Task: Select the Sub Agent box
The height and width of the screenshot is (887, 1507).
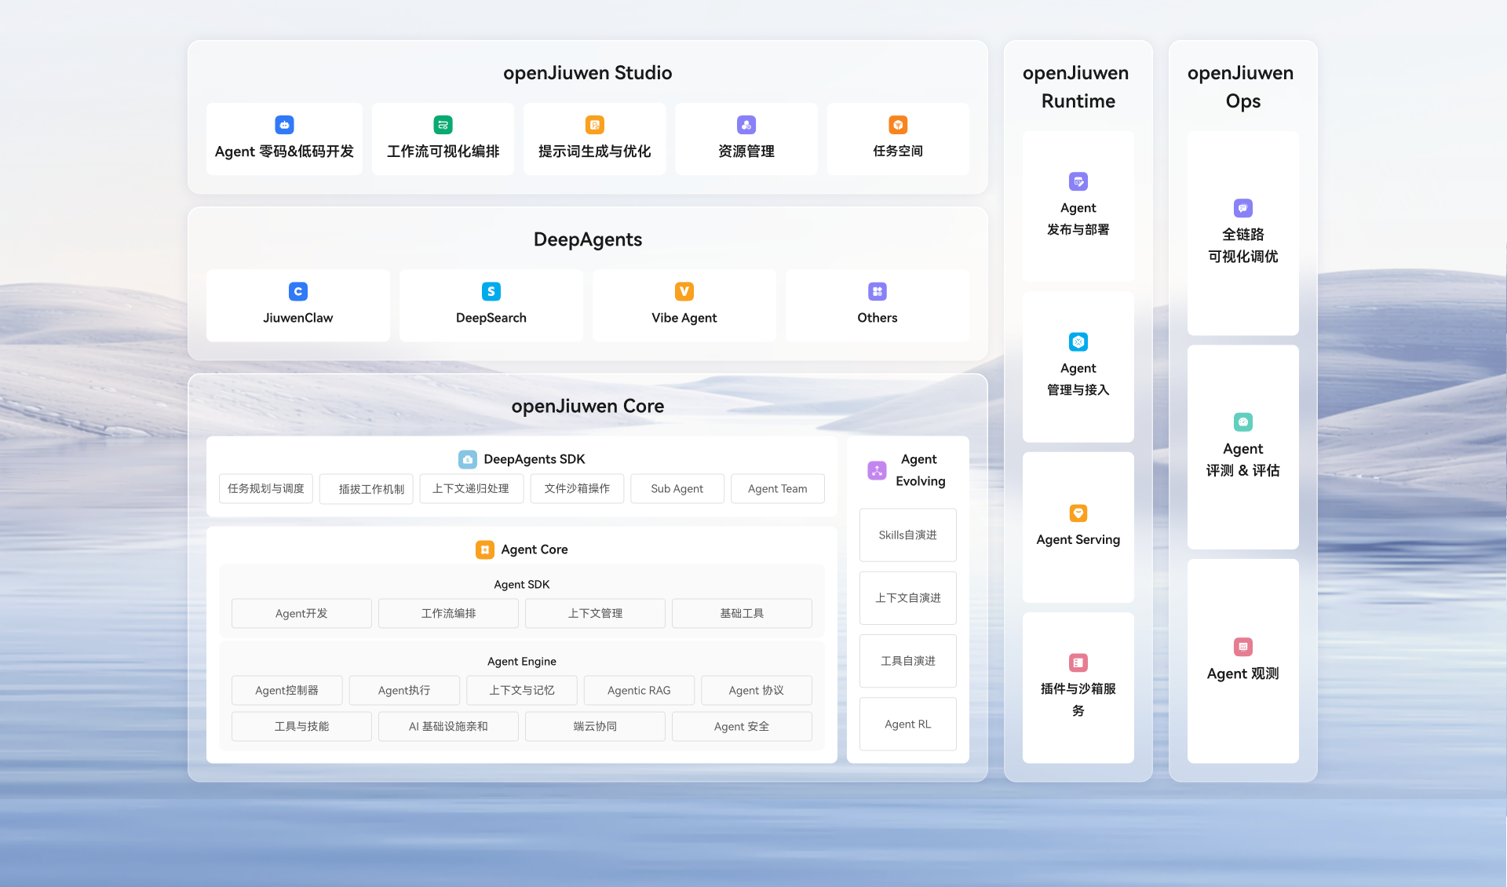Action: (x=677, y=488)
